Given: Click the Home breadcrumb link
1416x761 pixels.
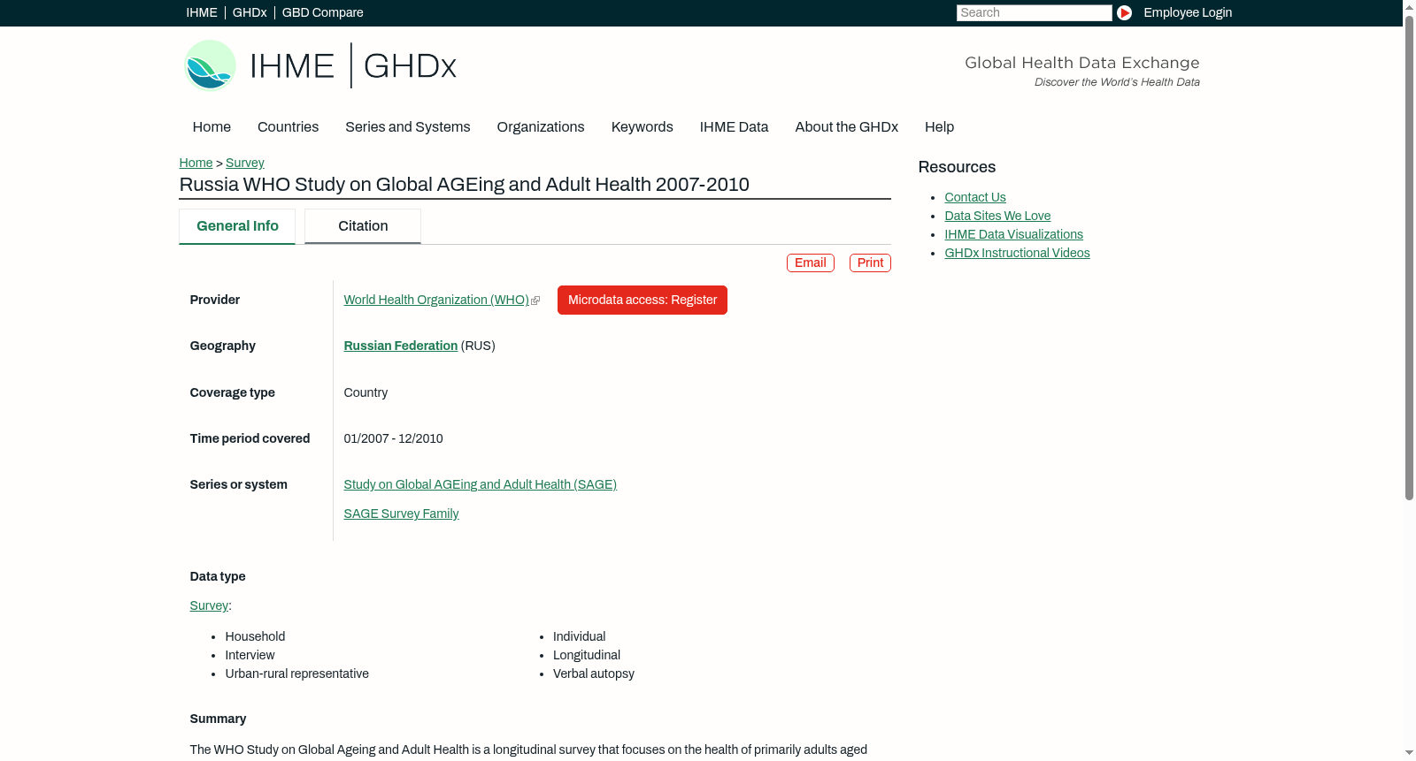Looking at the screenshot, I should coord(196,164).
